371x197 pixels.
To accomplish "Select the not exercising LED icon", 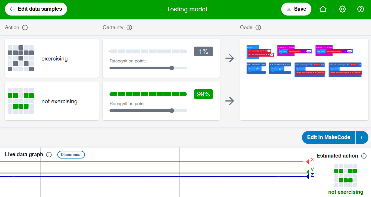I will [x=21, y=101].
